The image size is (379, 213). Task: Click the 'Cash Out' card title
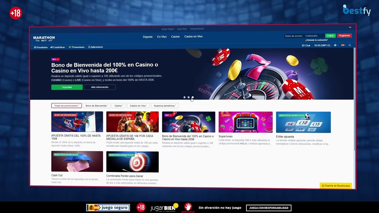pyautogui.click(x=57, y=175)
